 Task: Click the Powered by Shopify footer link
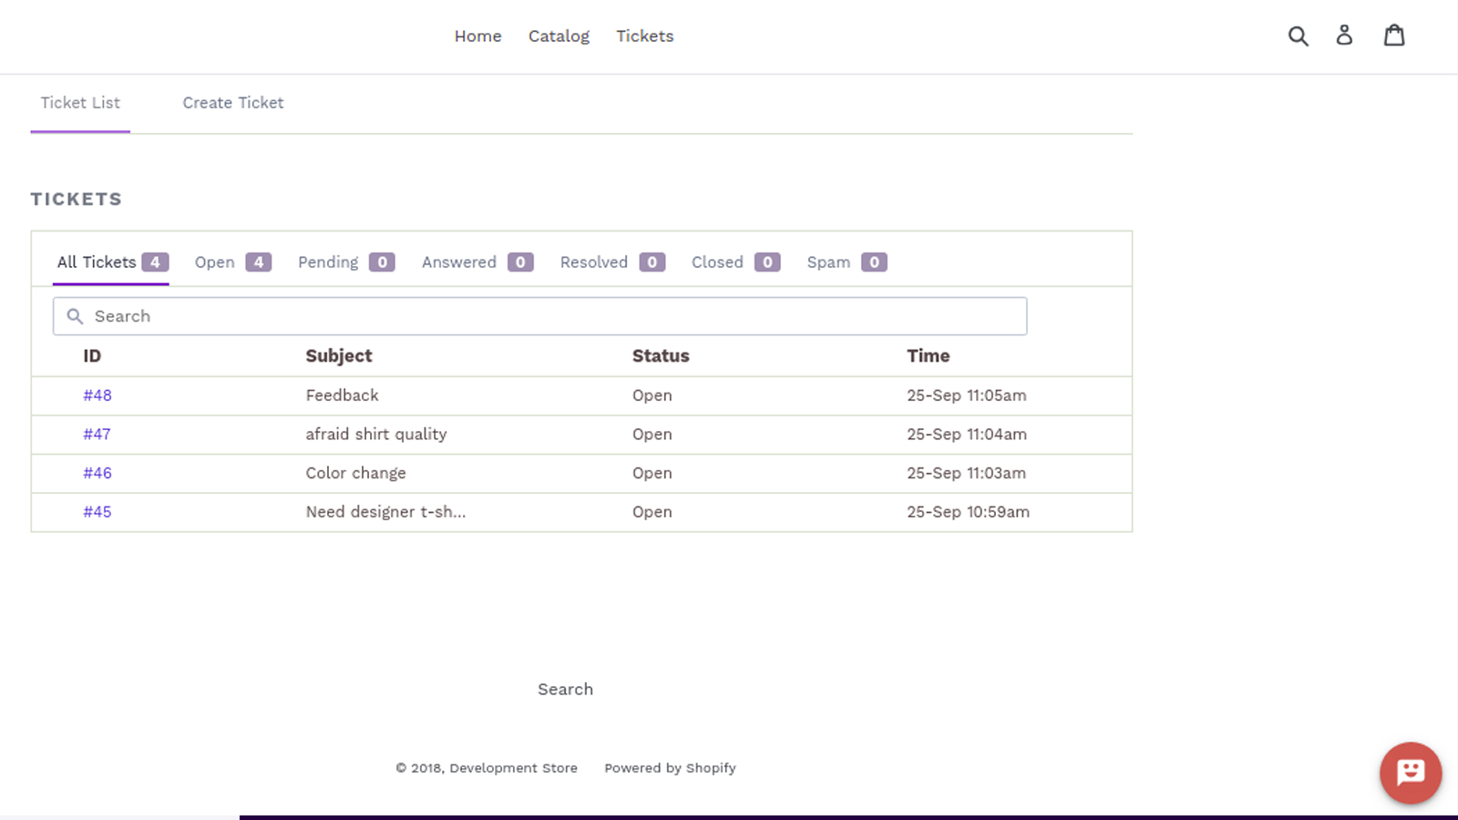670,768
